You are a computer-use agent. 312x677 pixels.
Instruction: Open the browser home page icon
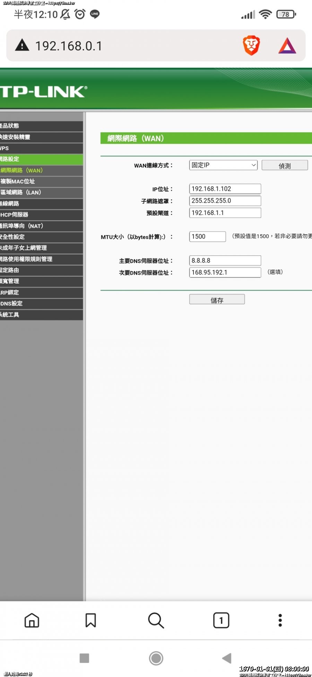(x=32, y=620)
